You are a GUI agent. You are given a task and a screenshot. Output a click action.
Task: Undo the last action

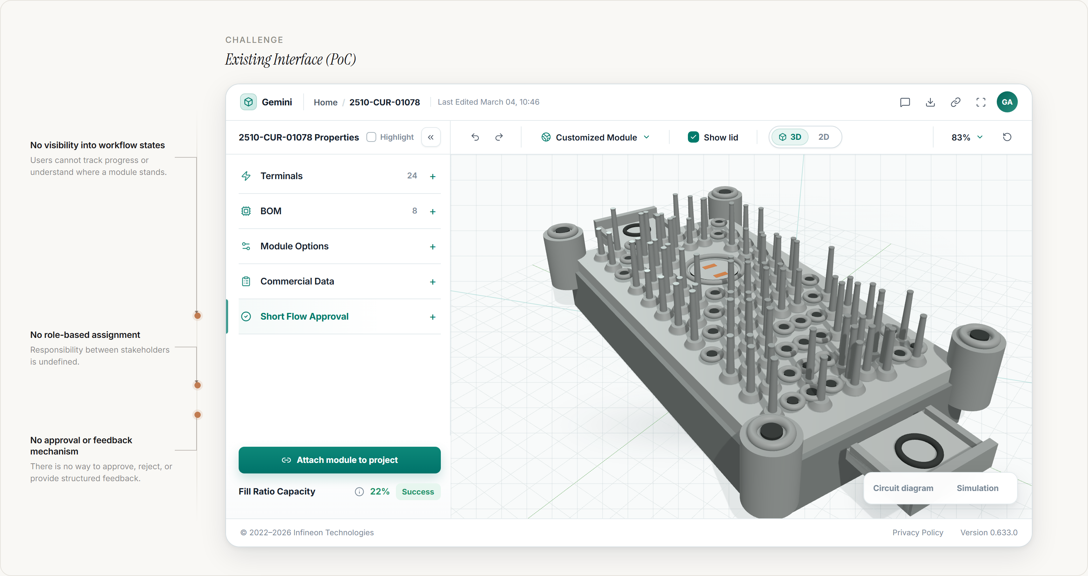[475, 137]
